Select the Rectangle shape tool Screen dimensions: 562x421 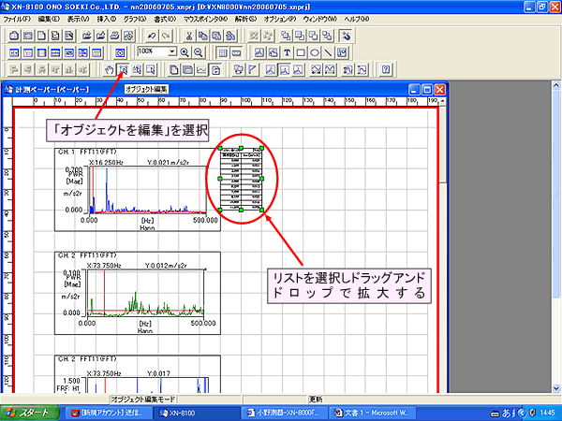pos(301,52)
